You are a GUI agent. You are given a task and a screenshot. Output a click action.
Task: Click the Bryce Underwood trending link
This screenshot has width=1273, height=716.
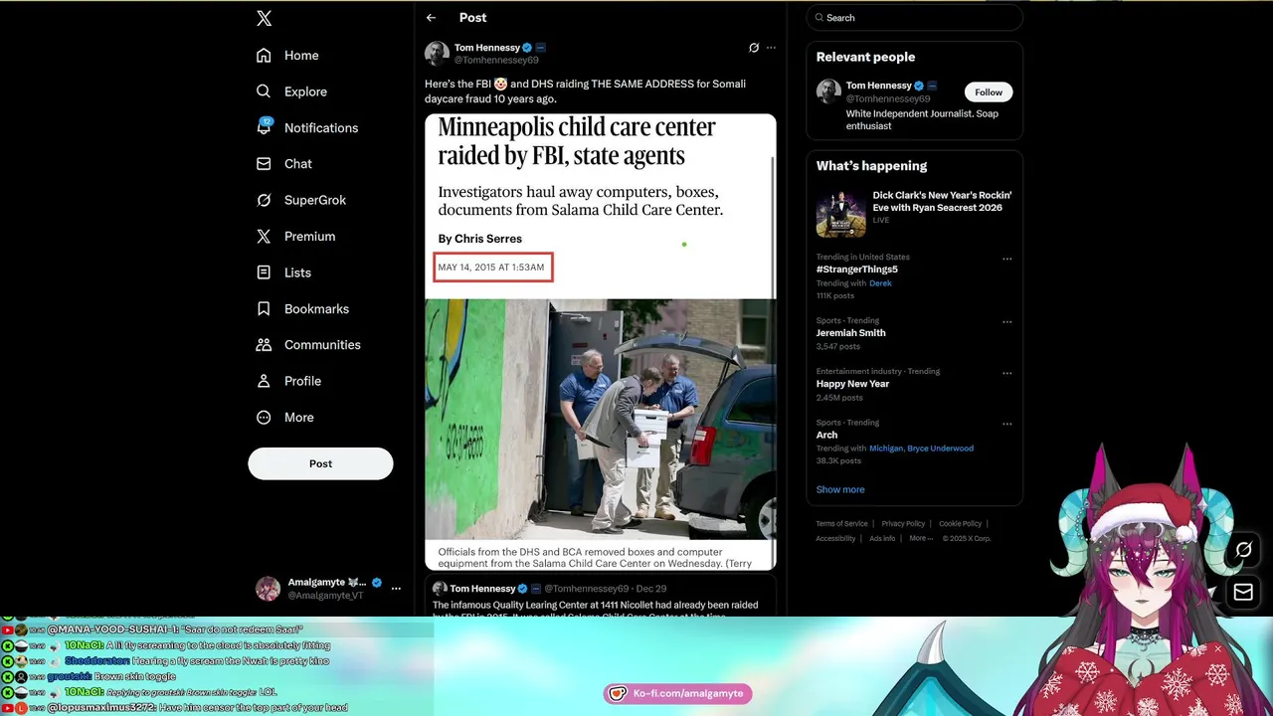tap(941, 448)
